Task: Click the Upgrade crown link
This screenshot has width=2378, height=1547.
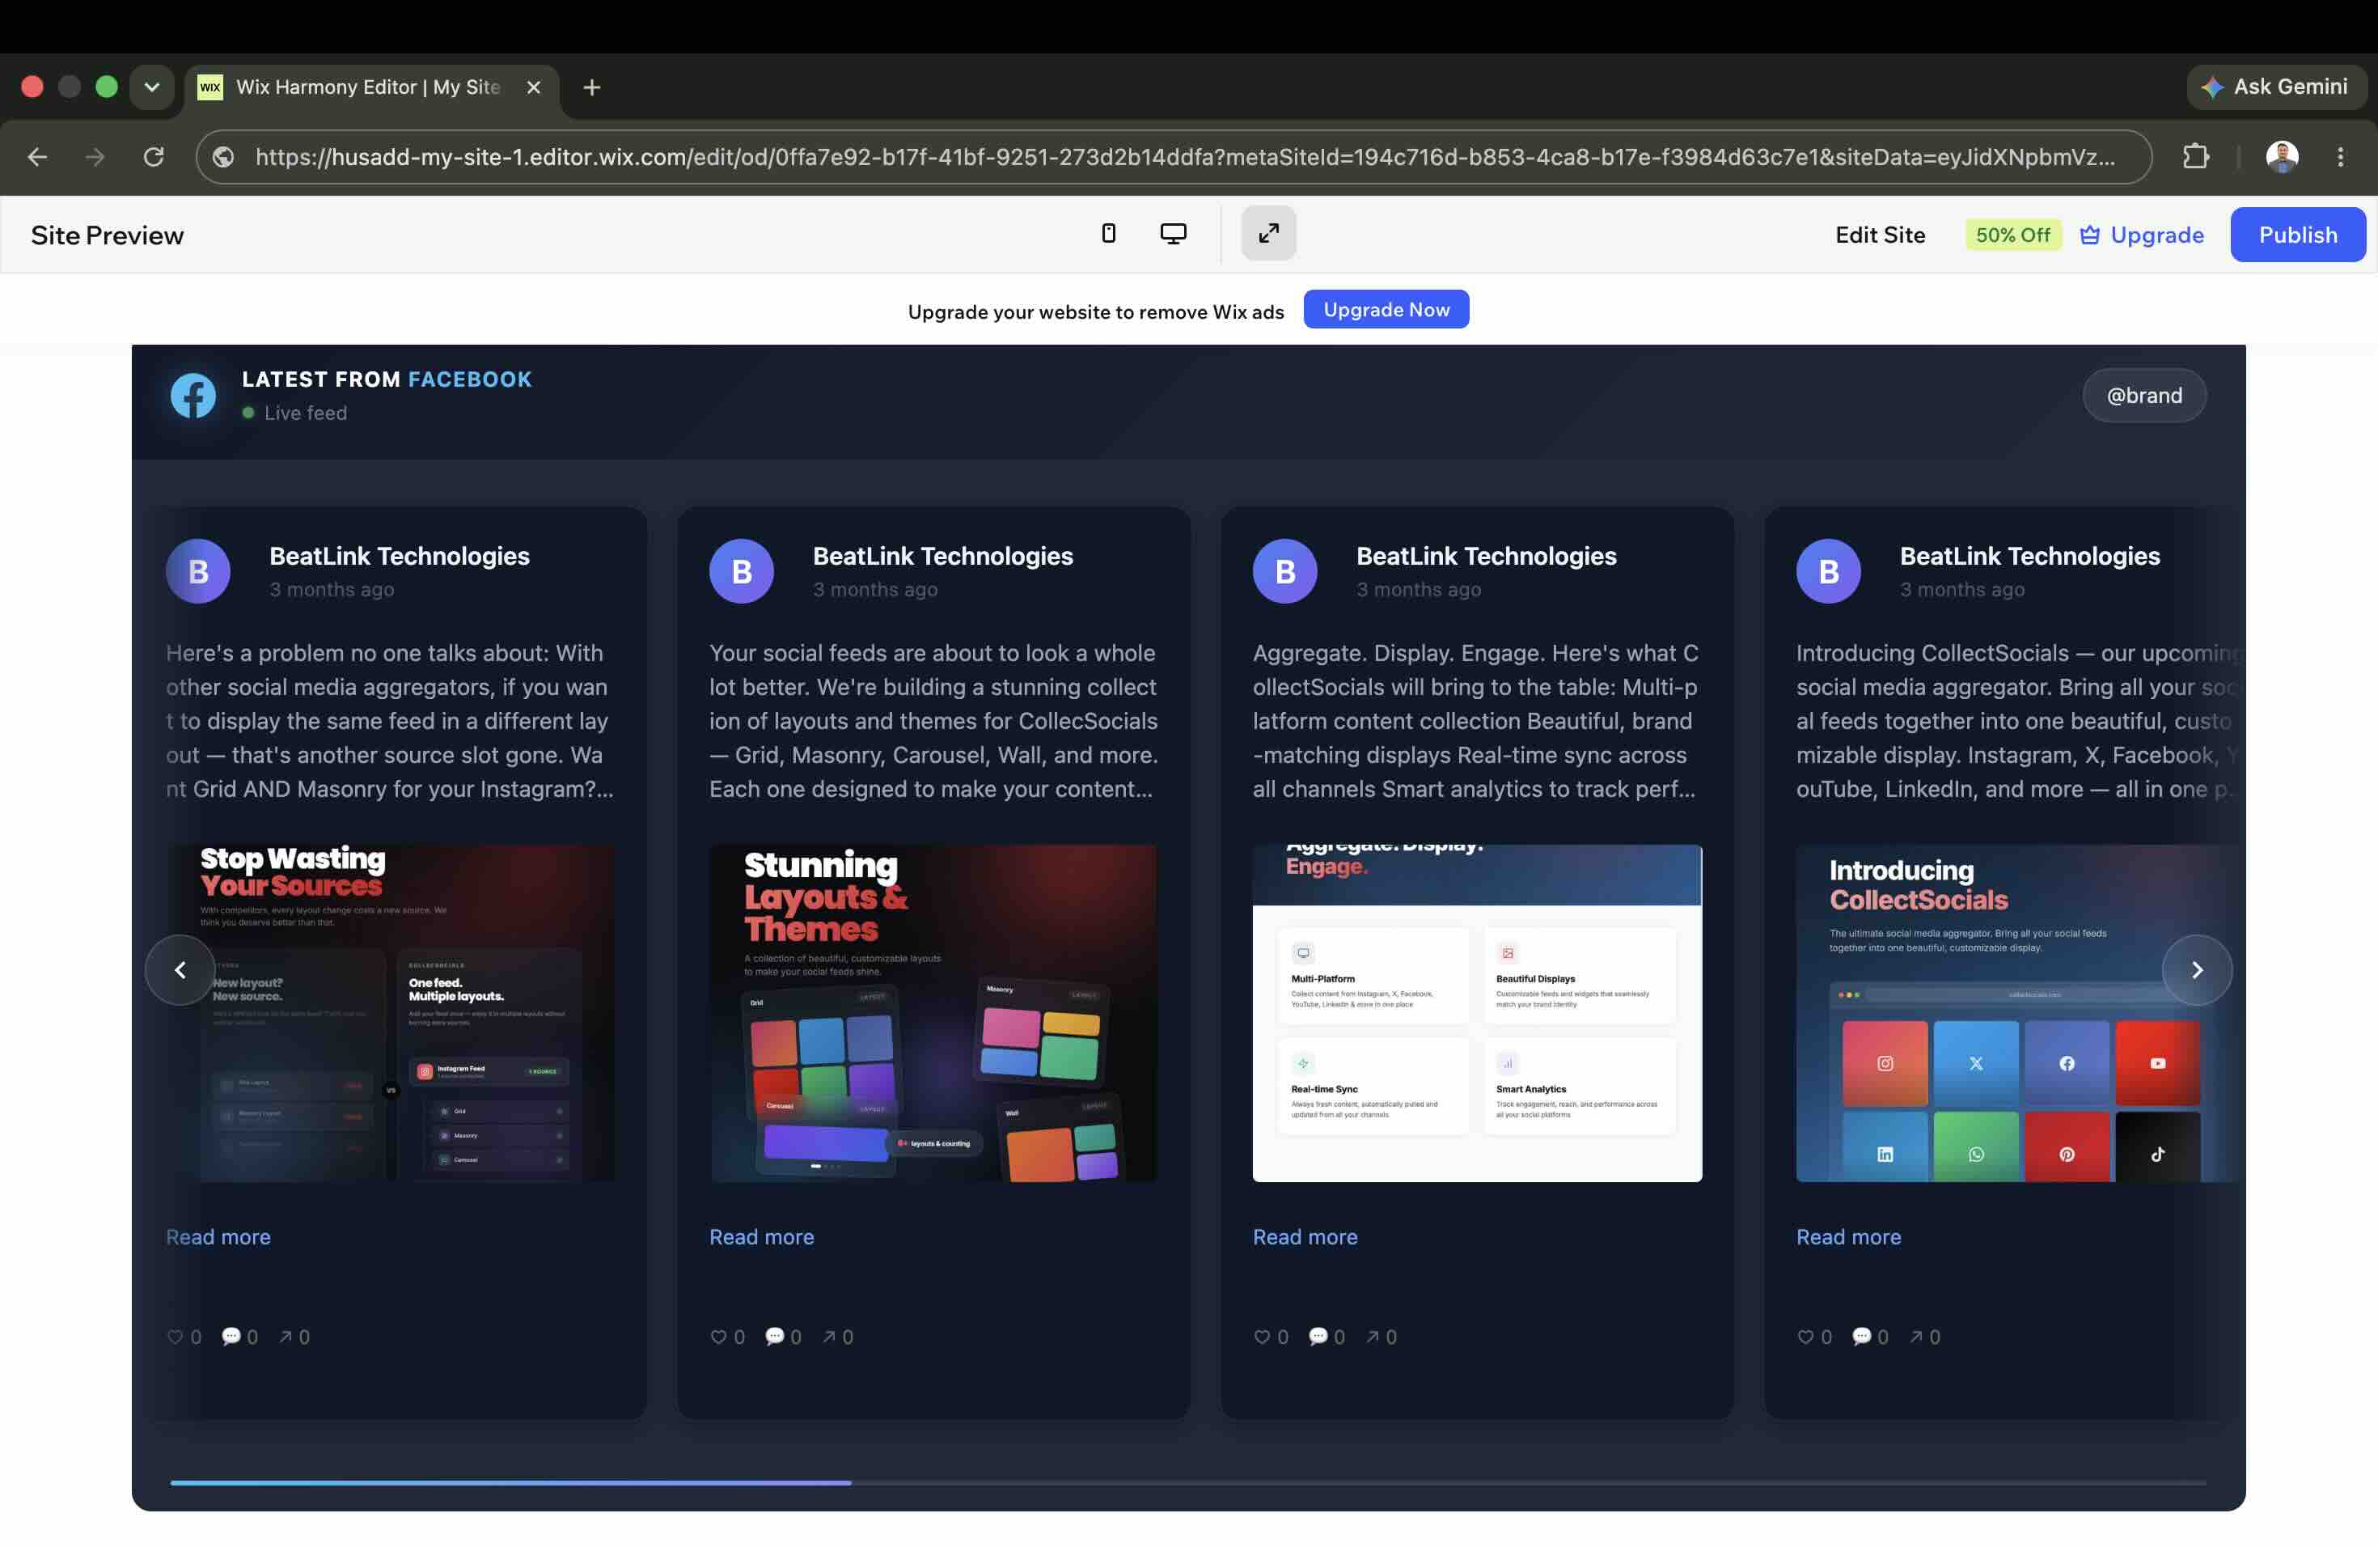Action: tap(2141, 235)
